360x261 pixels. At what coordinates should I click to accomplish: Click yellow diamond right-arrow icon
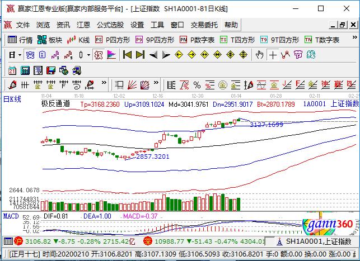coord(191,55)
